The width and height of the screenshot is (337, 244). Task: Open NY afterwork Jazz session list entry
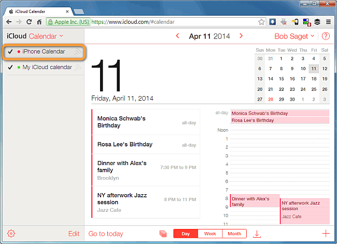tap(146, 202)
